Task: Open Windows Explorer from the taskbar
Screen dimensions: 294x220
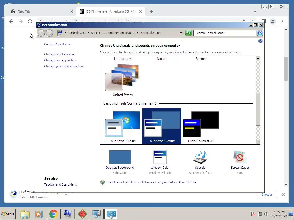Action: [x=25, y=214]
